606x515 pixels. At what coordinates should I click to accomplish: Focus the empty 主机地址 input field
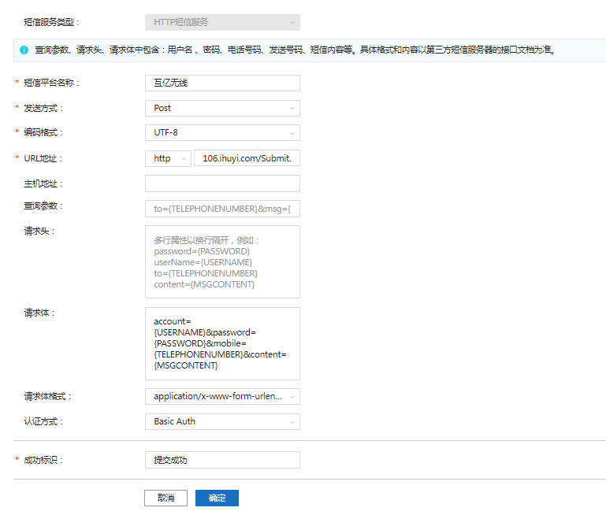coord(222,183)
